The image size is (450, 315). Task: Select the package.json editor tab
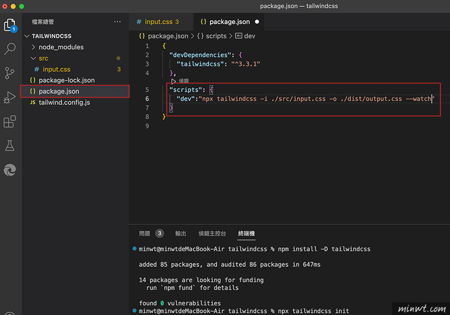click(x=229, y=22)
